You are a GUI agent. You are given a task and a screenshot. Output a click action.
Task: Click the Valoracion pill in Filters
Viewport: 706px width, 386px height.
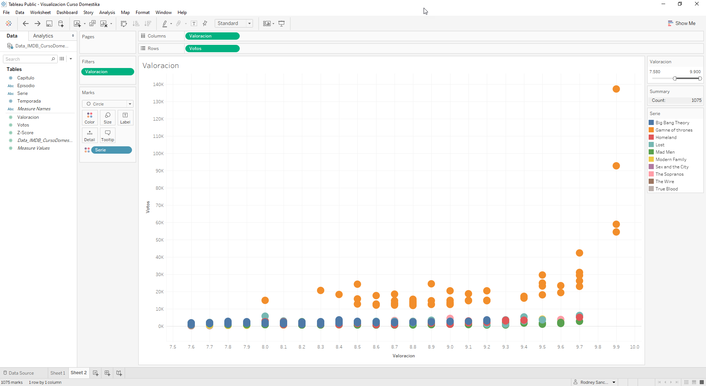point(108,72)
